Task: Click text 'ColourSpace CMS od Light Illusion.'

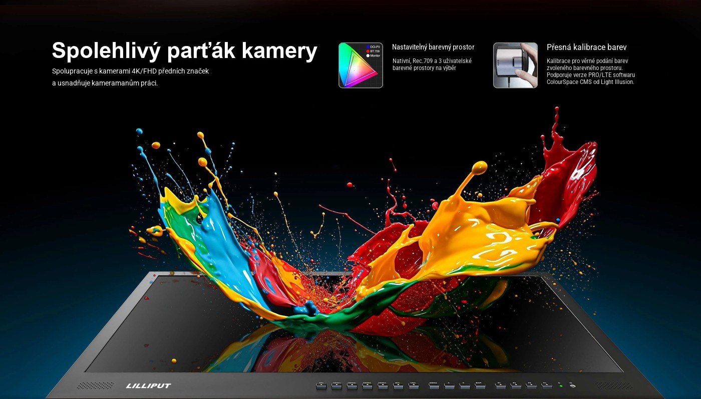Action: (590, 81)
